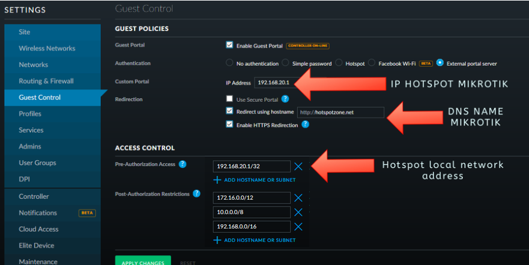Enable the Use Secure Portal checkbox
Viewport: 529px width, 265px height.
[229, 99]
